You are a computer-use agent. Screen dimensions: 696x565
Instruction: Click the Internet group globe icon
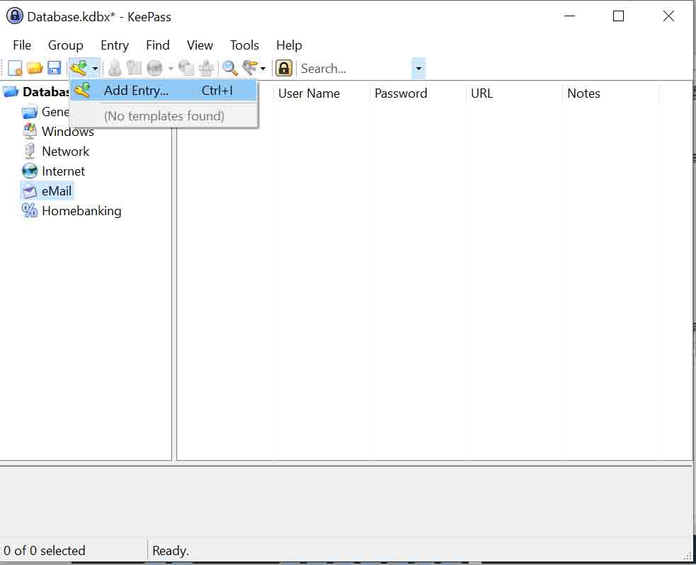point(30,171)
